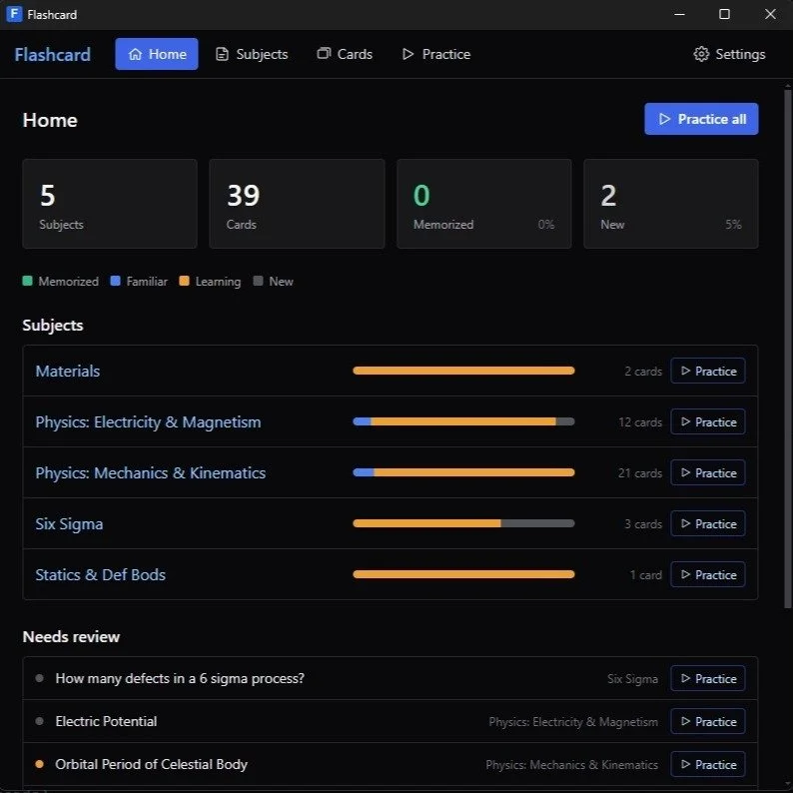This screenshot has height=793, width=793.
Task: Open the Statics & Def Bods subject
Action: coord(101,574)
